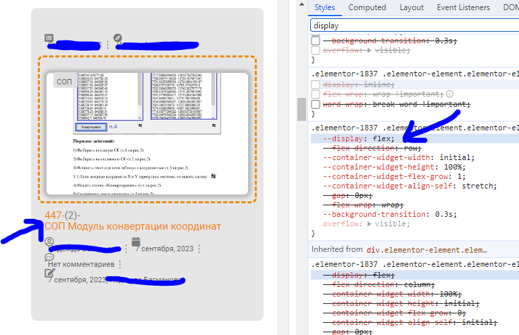
Task: Click the --container-widget-height: 100% declaration
Action: click(394, 167)
